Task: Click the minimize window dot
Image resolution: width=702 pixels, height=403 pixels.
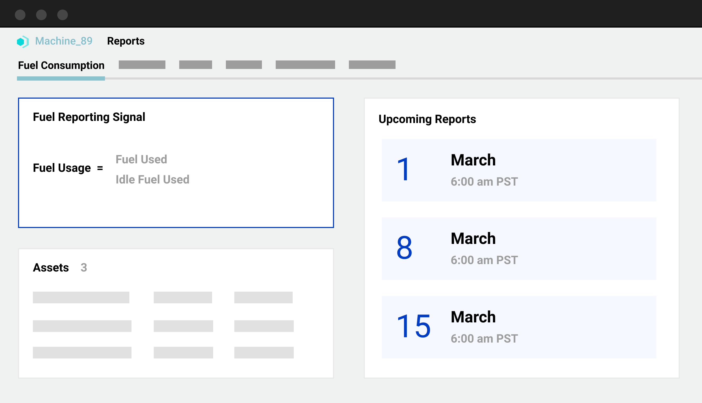Action: [x=41, y=15]
